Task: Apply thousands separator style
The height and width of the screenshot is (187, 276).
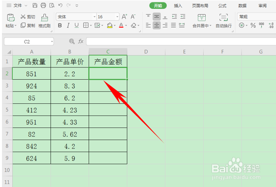Action: pyautogui.click(x=262, y=26)
